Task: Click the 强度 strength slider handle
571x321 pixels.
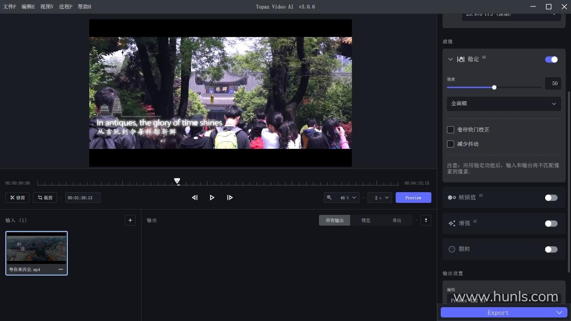Action: pos(494,87)
